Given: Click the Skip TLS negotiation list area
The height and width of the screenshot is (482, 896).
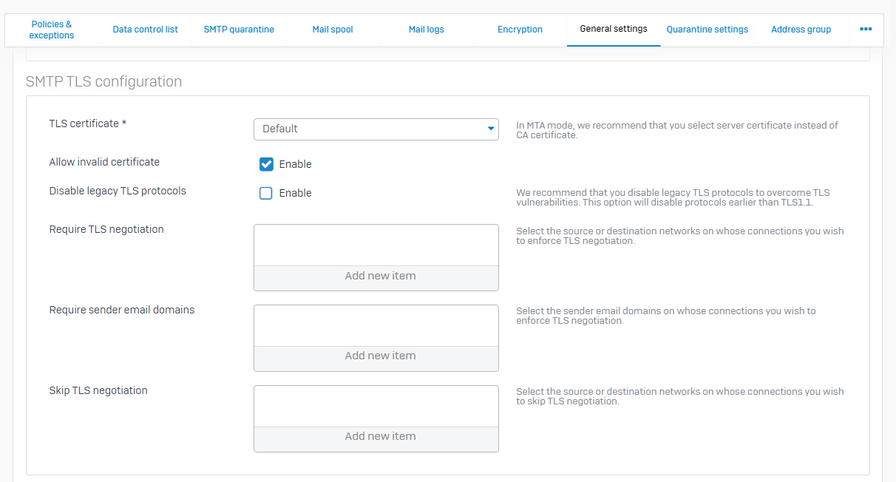Looking at the screenshot, I should [x=376, y=406].
